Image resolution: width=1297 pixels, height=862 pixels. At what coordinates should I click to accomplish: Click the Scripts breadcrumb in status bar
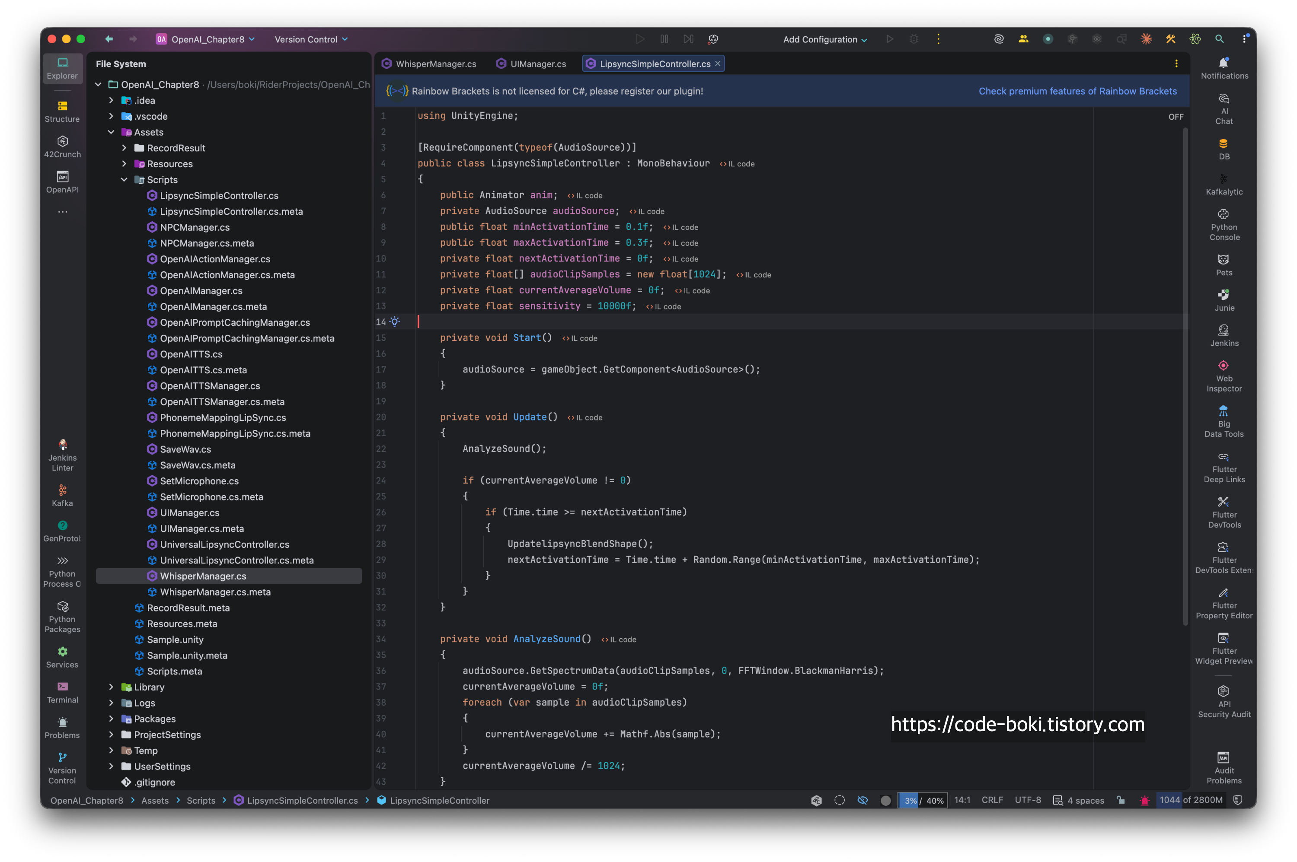click(x=201, y=800)
